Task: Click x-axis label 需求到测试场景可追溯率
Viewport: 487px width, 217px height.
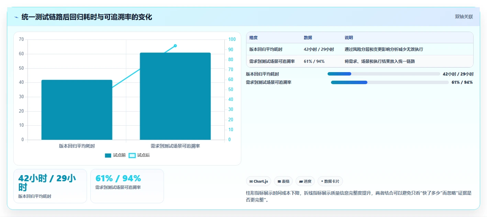Action: 175,146
